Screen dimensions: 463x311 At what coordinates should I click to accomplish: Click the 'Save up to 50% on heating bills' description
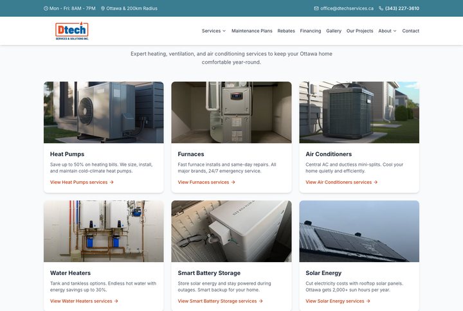point(102,168)
